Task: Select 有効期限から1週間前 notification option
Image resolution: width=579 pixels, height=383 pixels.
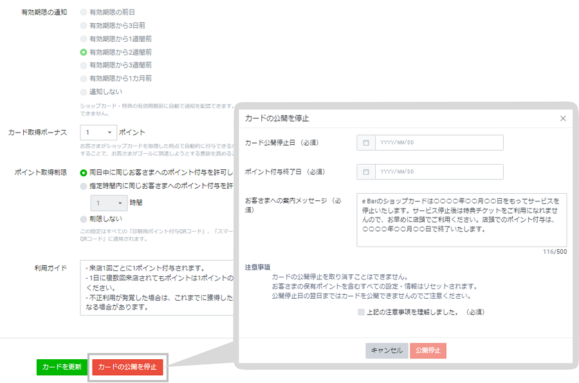Action: 83,39
